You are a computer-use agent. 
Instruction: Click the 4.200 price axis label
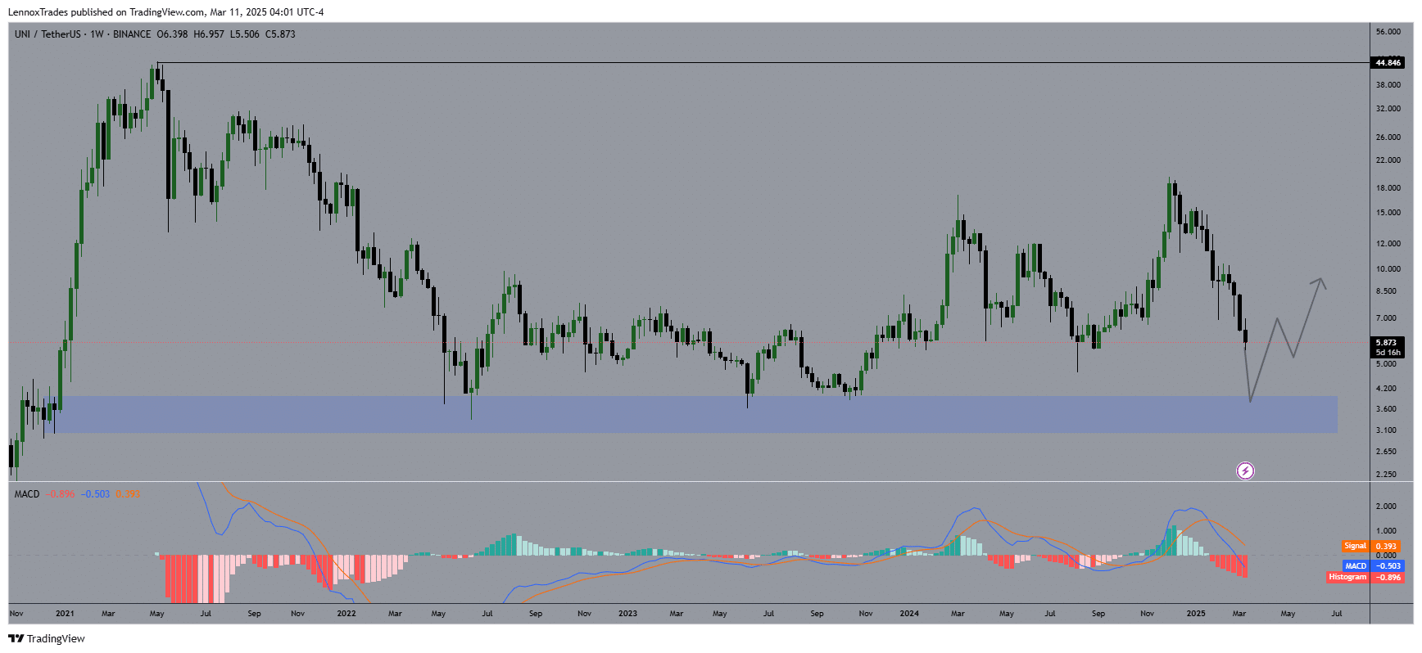tap(1387, 389)
